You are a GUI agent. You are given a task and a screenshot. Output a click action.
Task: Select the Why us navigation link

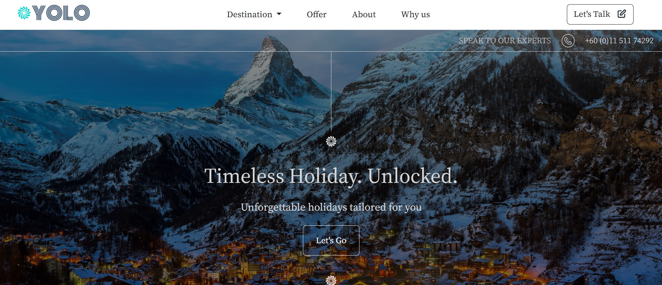click(415, 14)
